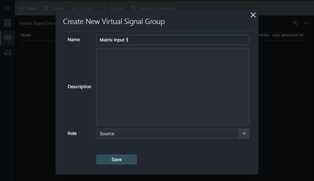The width and height of the screenshot is (314, 181).
Task: Save the new virtual signal group
Action: tap(116, 159)
